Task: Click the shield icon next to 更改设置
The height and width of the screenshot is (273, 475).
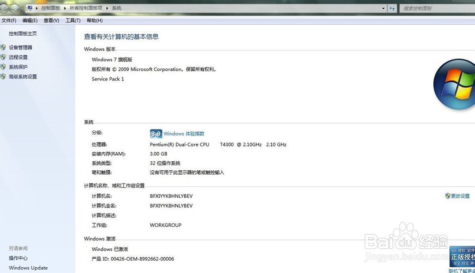Action: [448, 196]
